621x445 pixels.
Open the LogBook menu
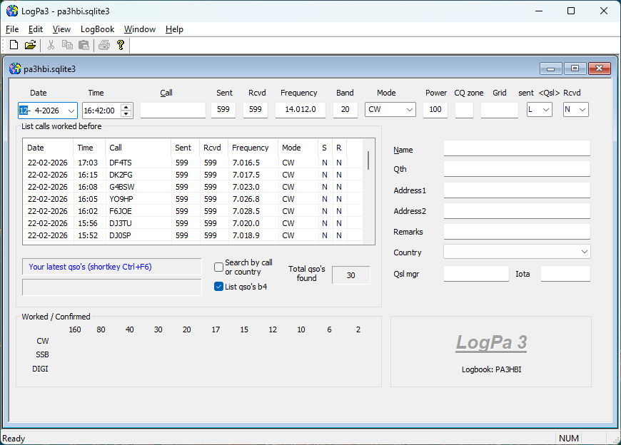97,29
